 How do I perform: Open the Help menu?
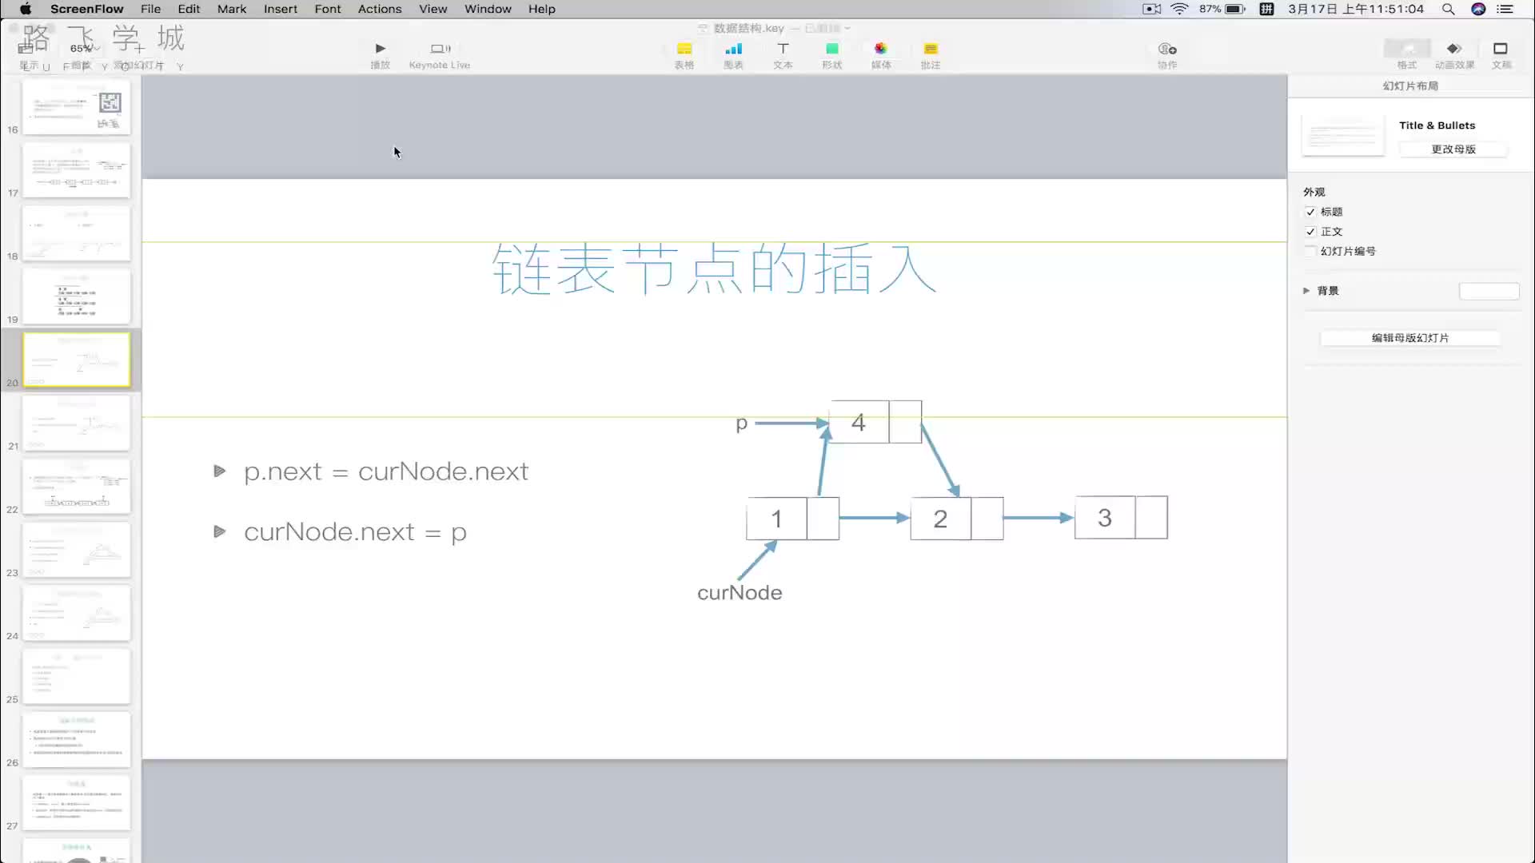pos(541,9)
